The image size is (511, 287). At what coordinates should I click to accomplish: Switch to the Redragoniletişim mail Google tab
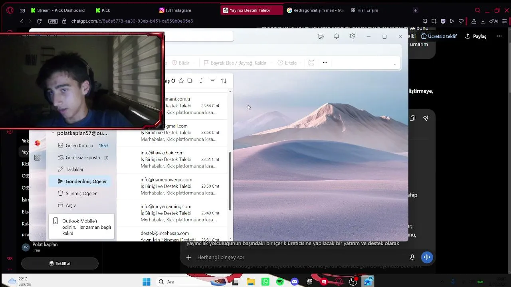(315, 10)
